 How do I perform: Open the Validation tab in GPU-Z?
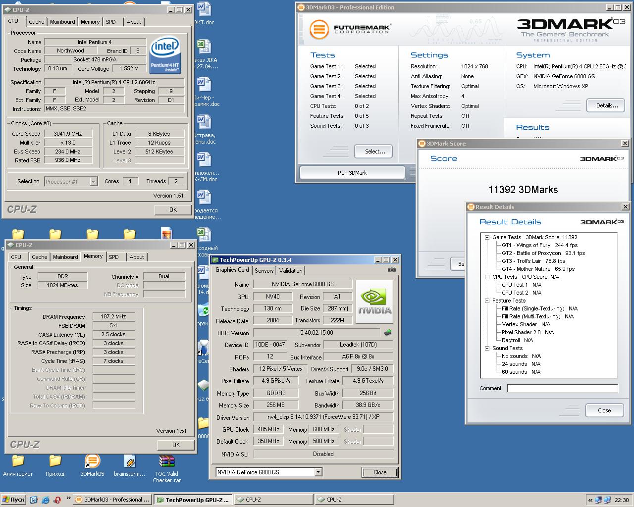click(x=291, y=271)
